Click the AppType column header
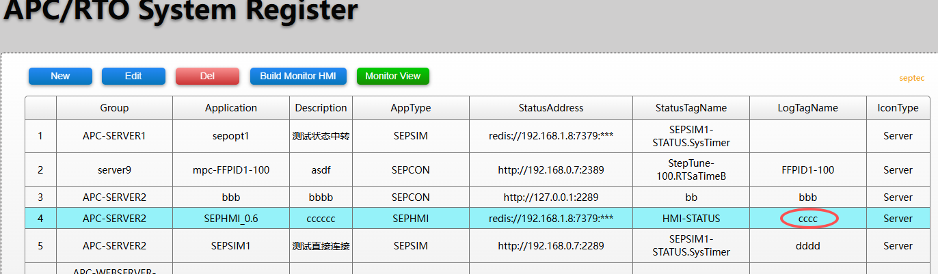This screenshot has height=274, width=938. click(410, 108)
